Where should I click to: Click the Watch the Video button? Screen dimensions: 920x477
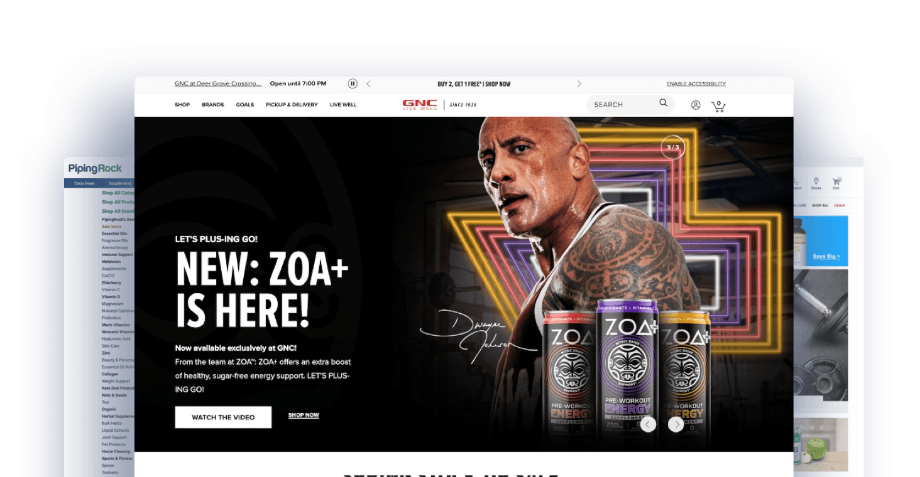(x=223, y=417)
